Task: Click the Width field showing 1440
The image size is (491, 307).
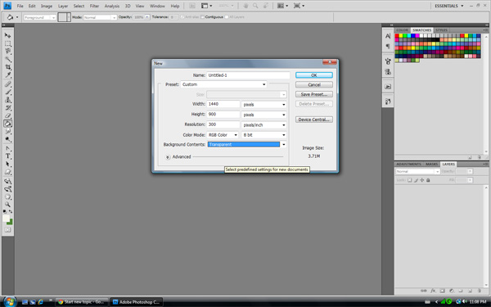Action: coord(223,104)
